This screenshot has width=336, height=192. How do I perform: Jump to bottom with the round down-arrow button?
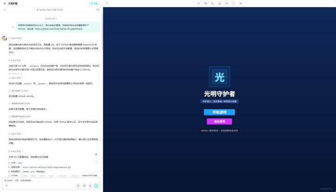pos(96,162)
